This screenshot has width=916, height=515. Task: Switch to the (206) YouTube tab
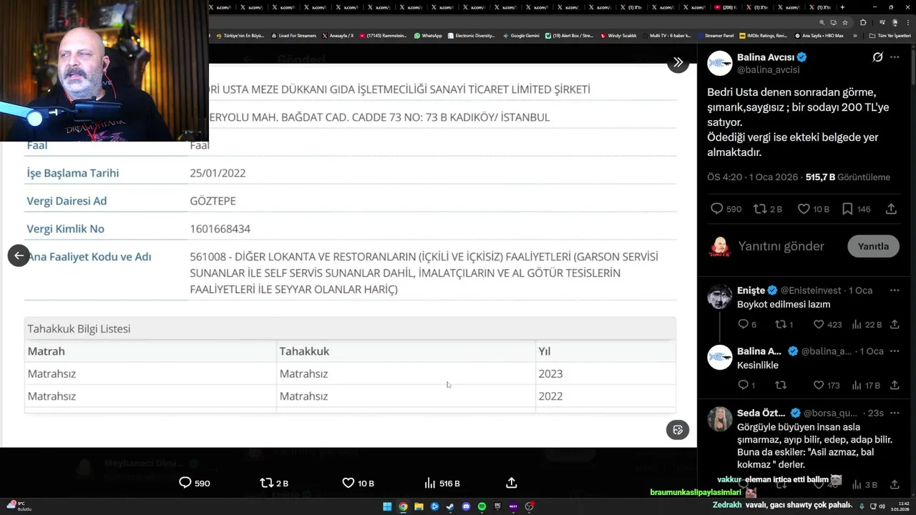(x=726, y=7)
